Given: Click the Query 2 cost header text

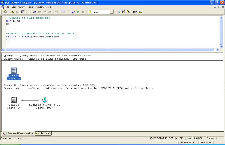Looking at the screenshot, I should click(49, 85).
